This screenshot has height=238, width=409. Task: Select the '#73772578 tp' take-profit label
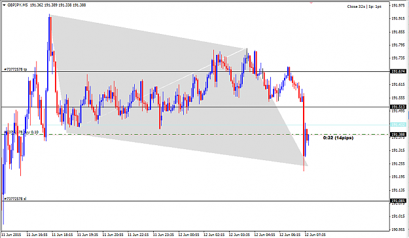16,69
